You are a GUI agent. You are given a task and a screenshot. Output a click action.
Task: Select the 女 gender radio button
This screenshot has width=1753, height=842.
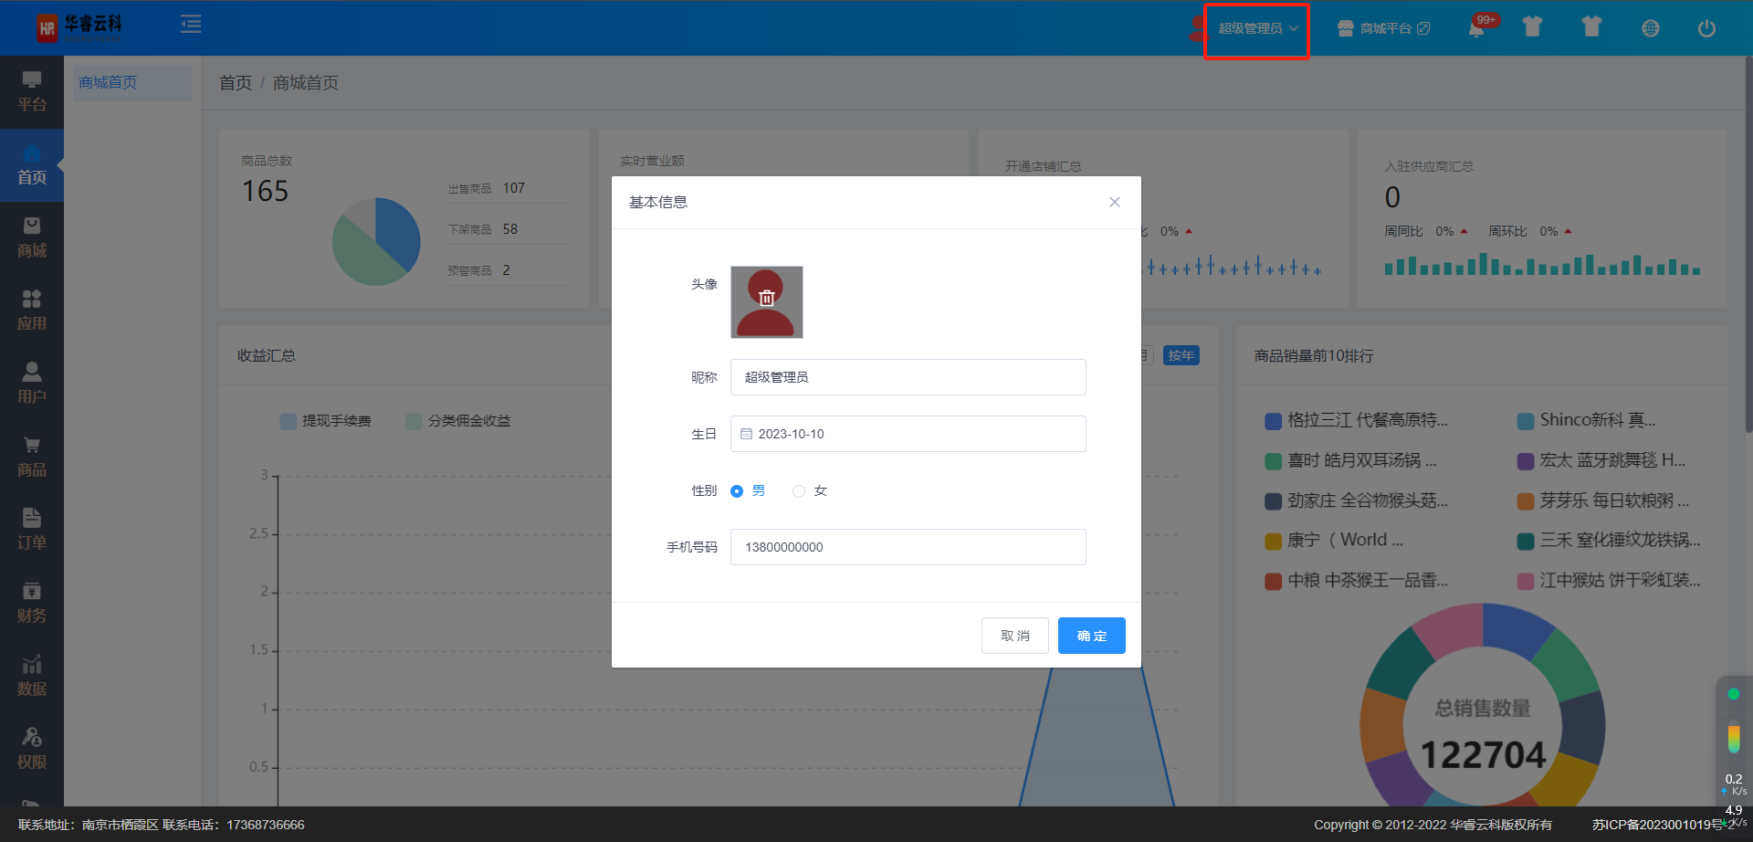tap(799, 491)
